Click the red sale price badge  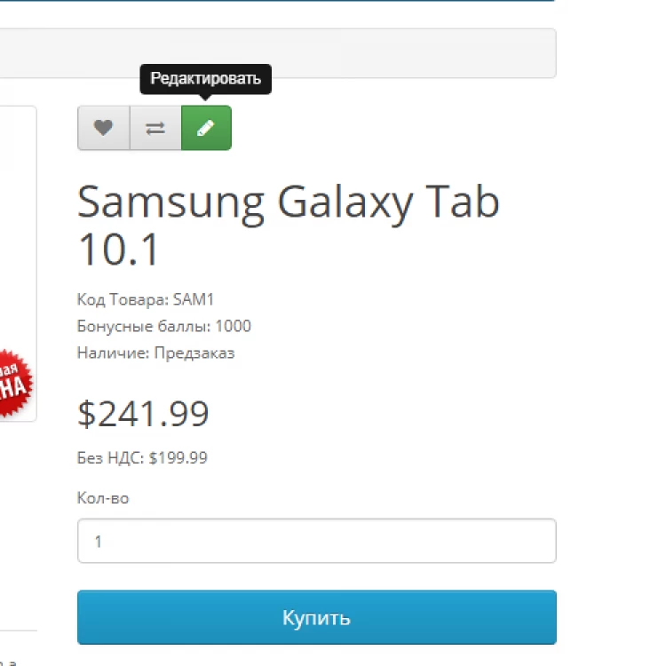click(15, 383)
